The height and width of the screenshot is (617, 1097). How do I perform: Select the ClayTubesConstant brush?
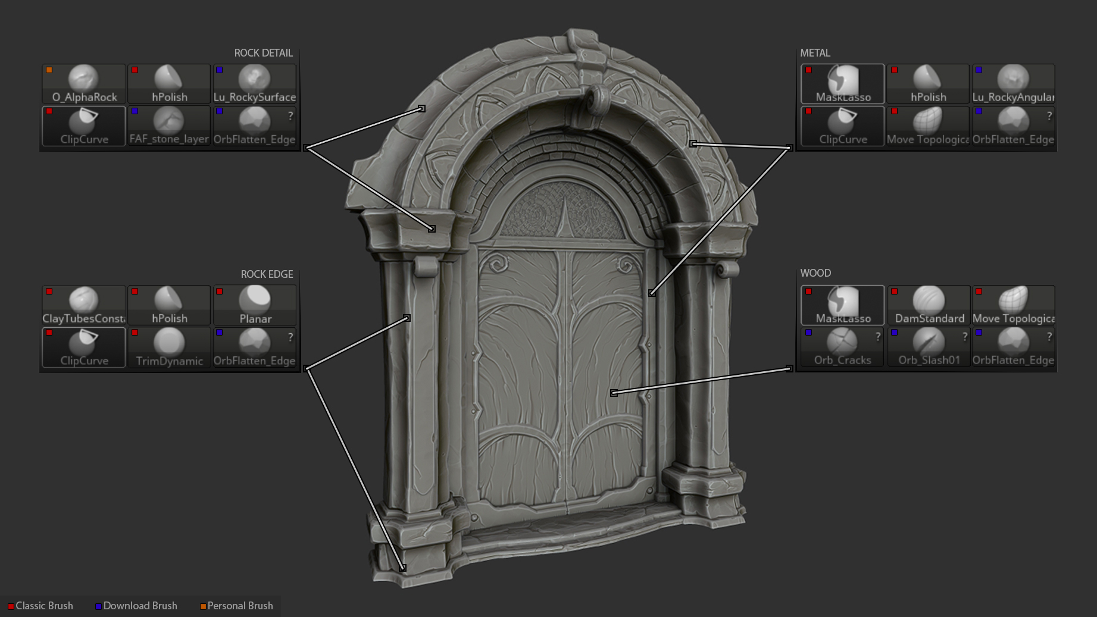click(84, 305)
